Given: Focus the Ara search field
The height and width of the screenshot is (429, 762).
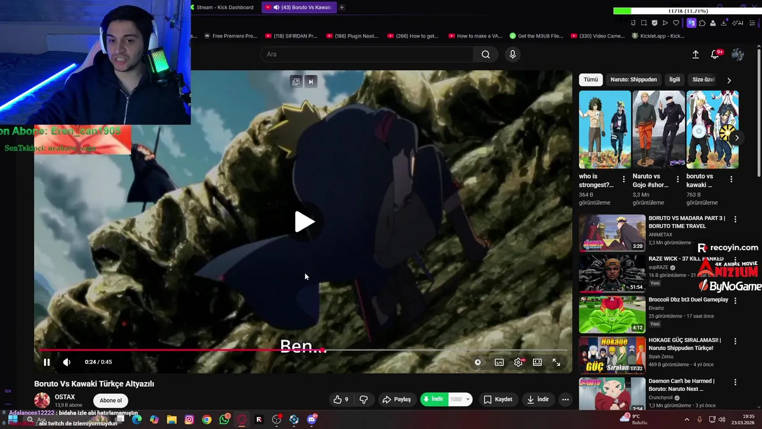Looking at the screenshot, I should click(367, 54).
